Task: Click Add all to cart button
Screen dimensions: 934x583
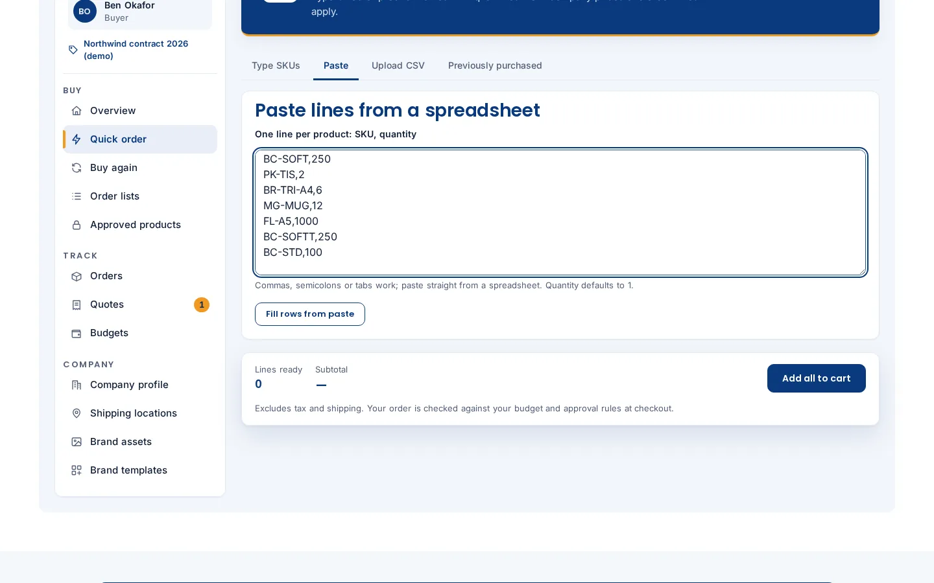Action: [817, 378]
